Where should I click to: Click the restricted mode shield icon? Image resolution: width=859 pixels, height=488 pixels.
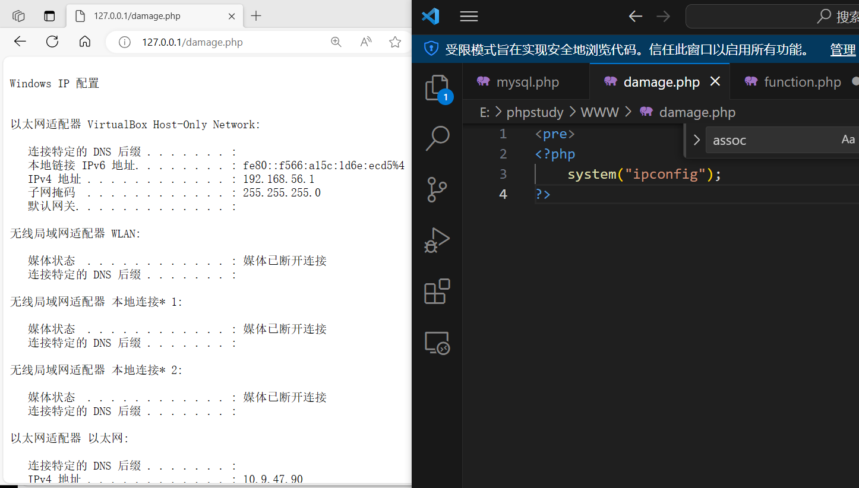pos(431,49)
